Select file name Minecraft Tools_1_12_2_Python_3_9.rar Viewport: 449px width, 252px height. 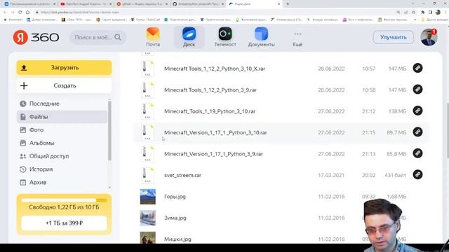click(210, 90)
